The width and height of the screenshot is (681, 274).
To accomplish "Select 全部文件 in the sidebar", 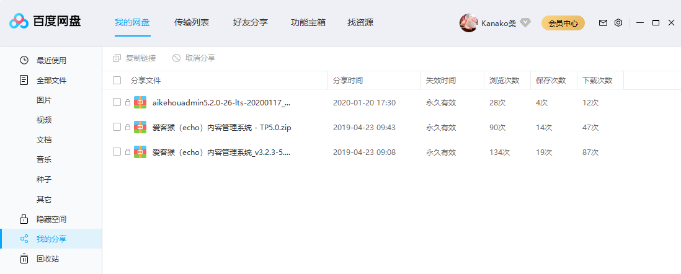I will pos(51,81).
